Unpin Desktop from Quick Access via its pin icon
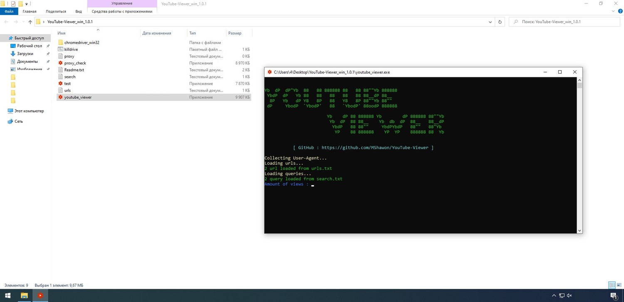 point(48,46)
